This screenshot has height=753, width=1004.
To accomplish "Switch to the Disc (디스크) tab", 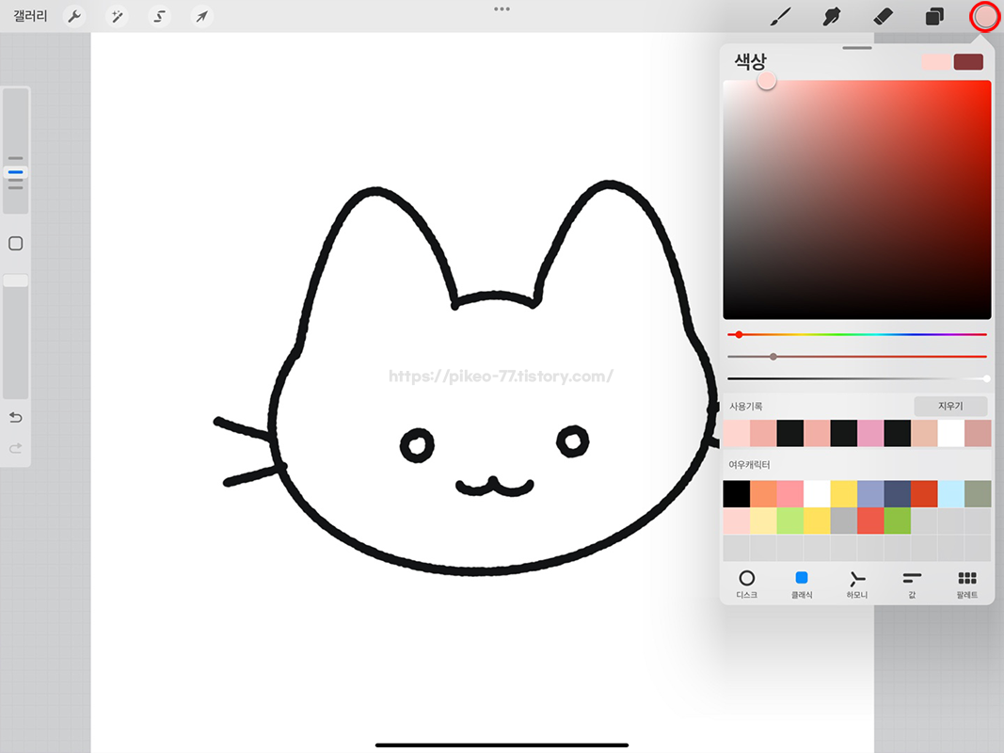I will point(746,584).
